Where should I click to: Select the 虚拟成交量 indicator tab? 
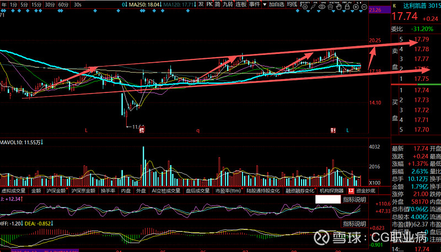[14, 191]
